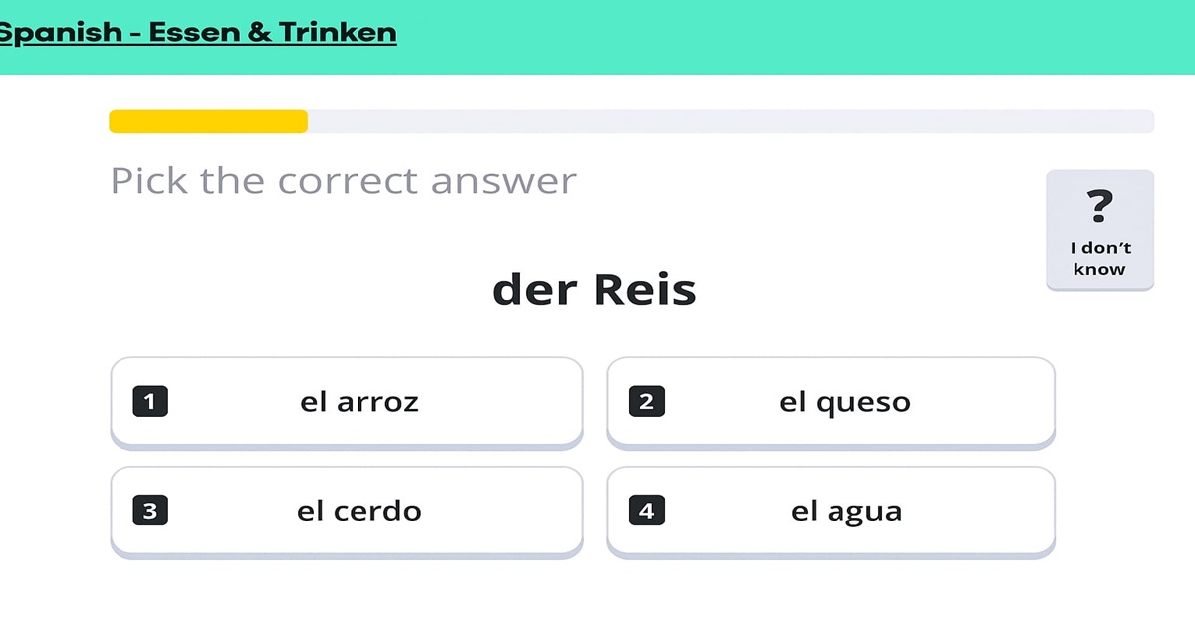Click the gray unfilled progress track
The height and width of the screenshot is (625, 1195).
[x=730, y=121]
